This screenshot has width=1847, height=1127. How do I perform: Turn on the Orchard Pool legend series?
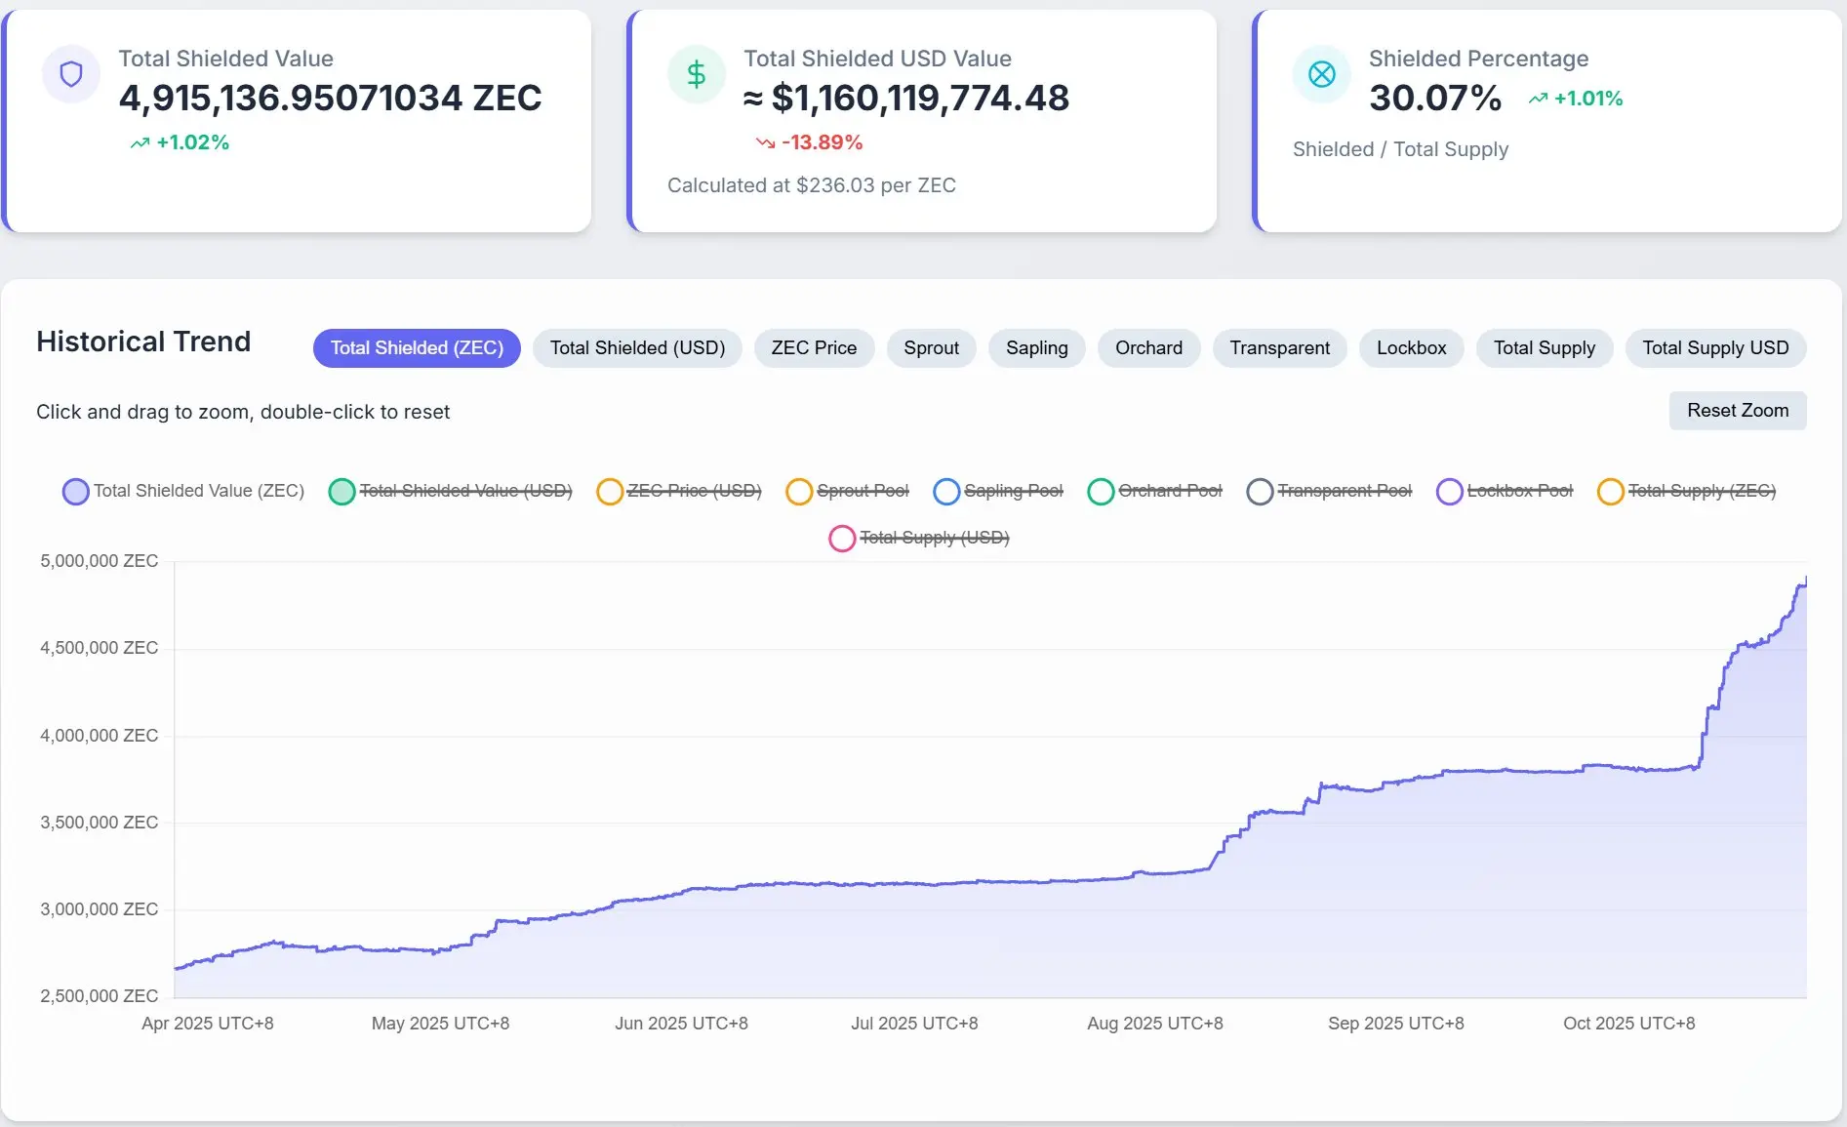click(x=1155, y=491)
